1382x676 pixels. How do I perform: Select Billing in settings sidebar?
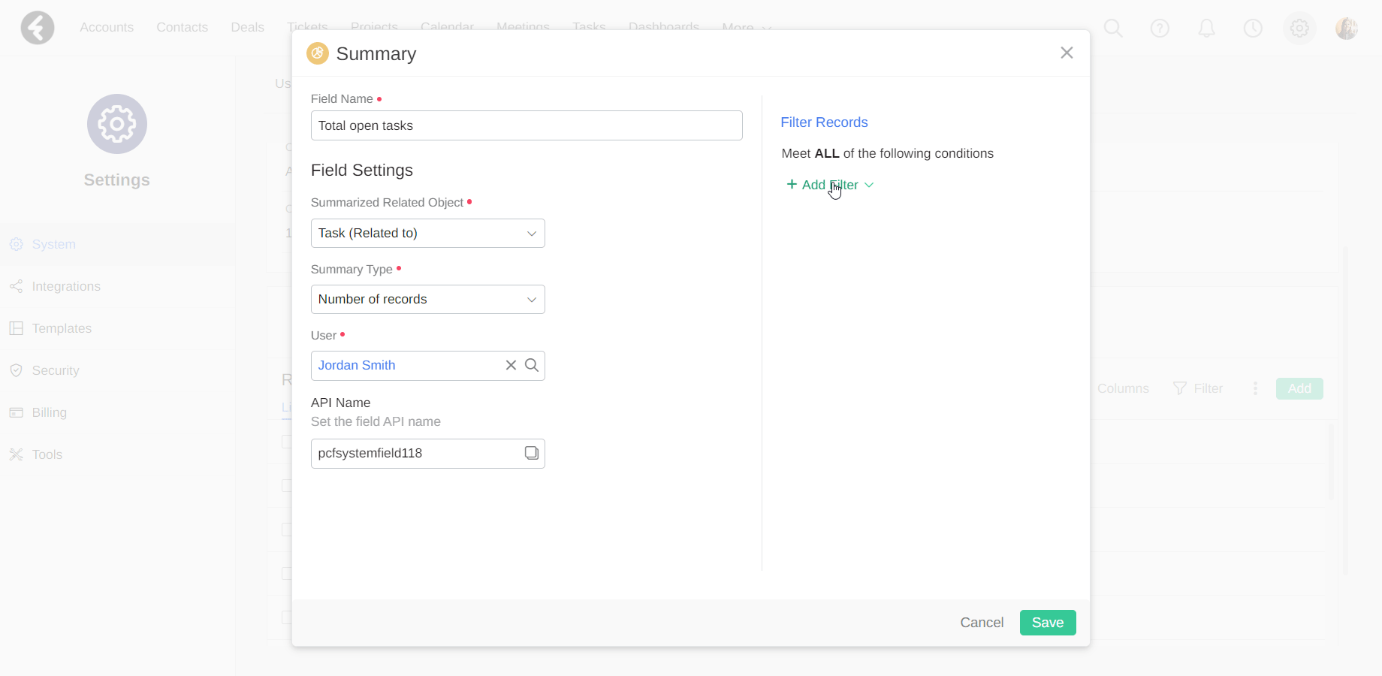117,412
